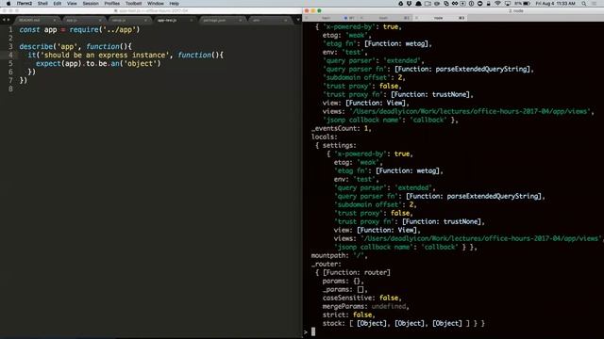
Task: Click the terminal prompt cursor at the bottom
Action: (x=313, y=331)
